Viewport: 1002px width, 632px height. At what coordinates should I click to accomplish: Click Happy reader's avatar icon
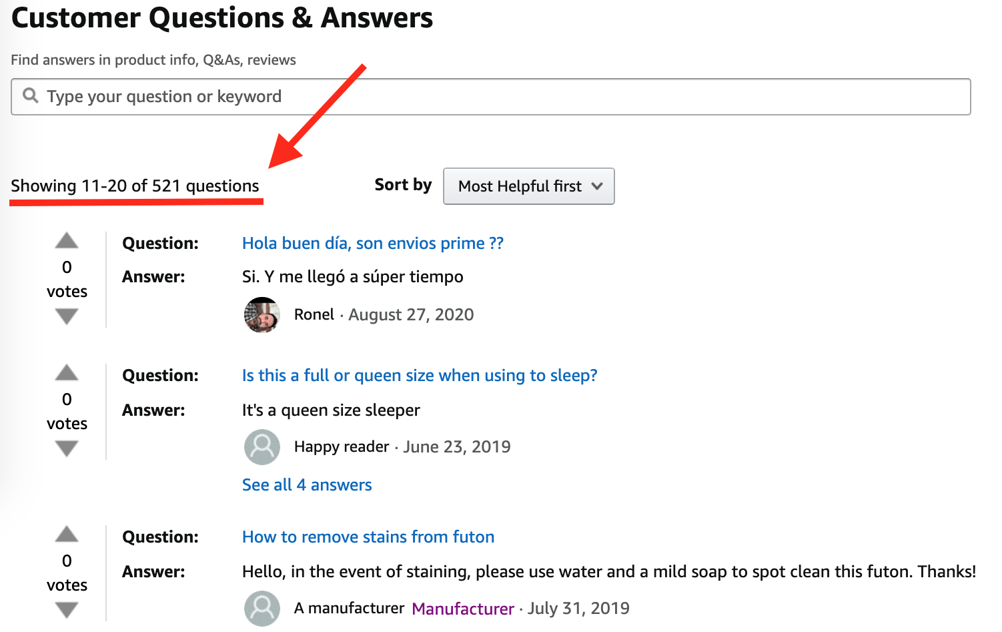coord(262,447)
